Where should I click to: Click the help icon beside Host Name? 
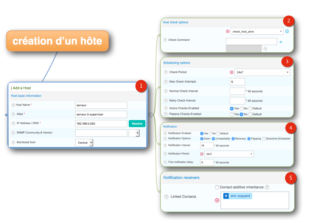pyautogui.click(x=13, y=105)
